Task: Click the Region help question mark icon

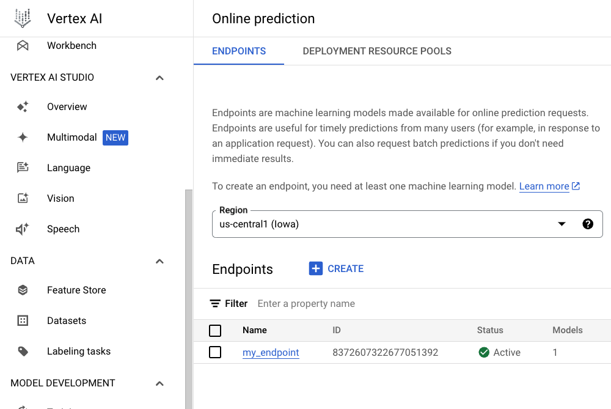Action: coord(588,224)
